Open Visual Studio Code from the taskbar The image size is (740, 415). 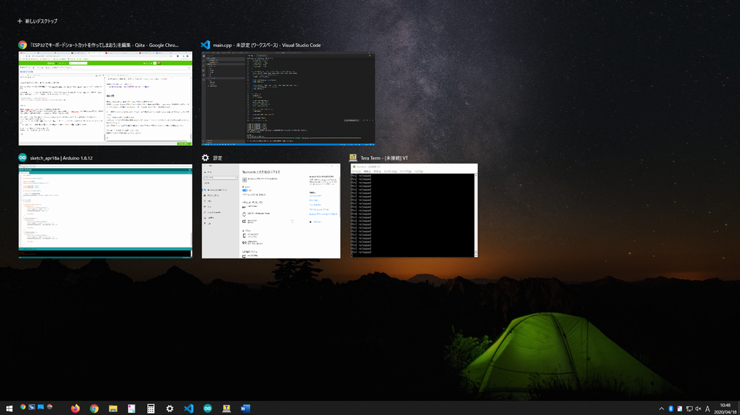(189, 408)
